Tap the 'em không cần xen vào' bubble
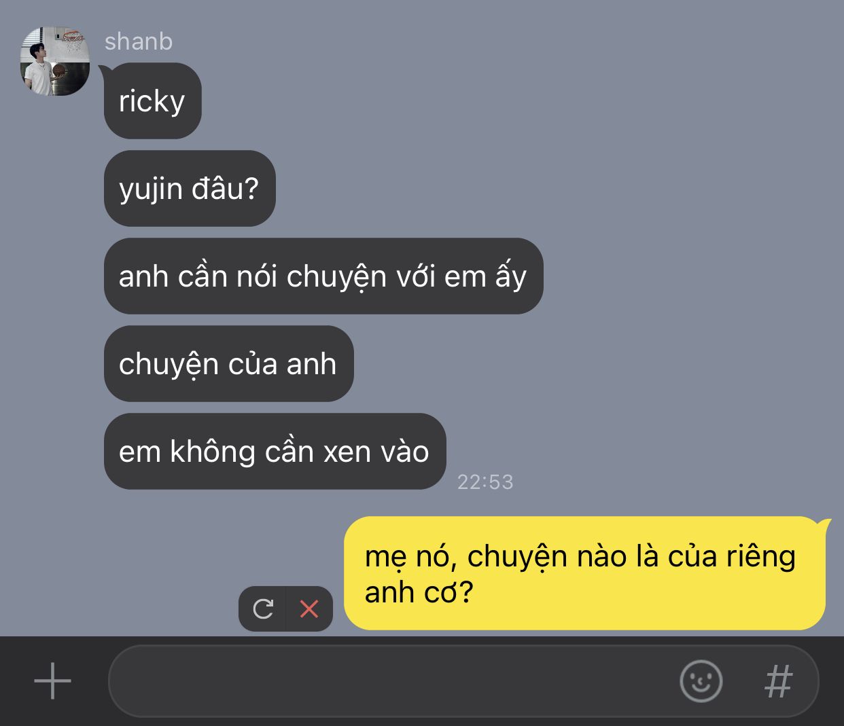This screenshot has width=844, height=726. click(275, 451)
